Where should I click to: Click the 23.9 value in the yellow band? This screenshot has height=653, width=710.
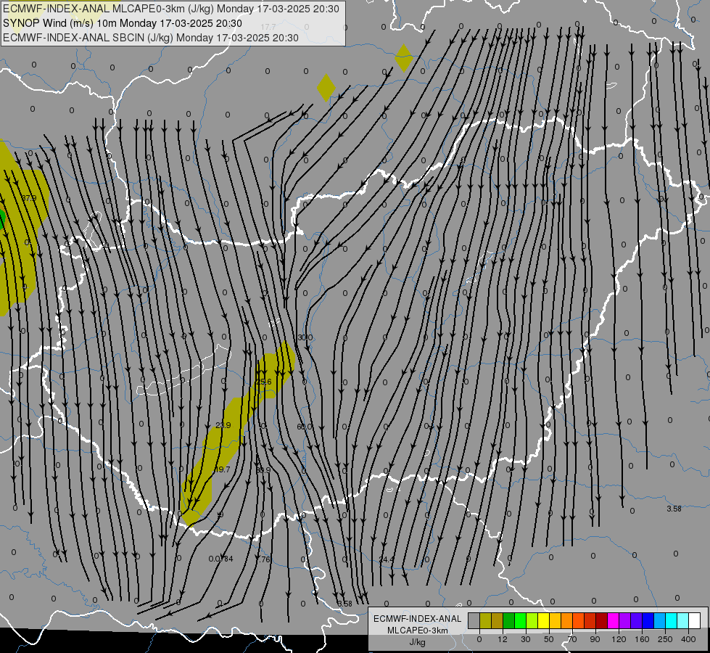223,425
